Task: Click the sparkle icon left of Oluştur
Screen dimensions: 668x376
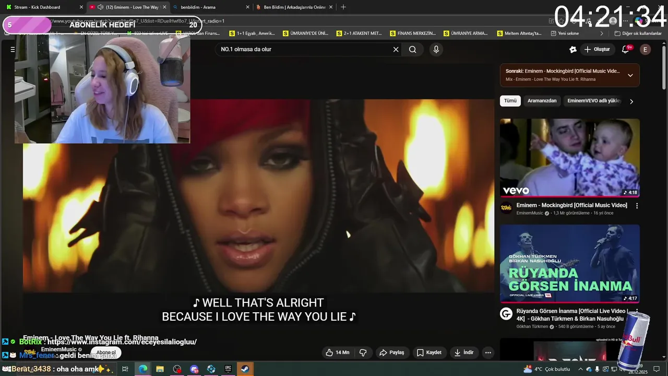Action: (572, 50)
